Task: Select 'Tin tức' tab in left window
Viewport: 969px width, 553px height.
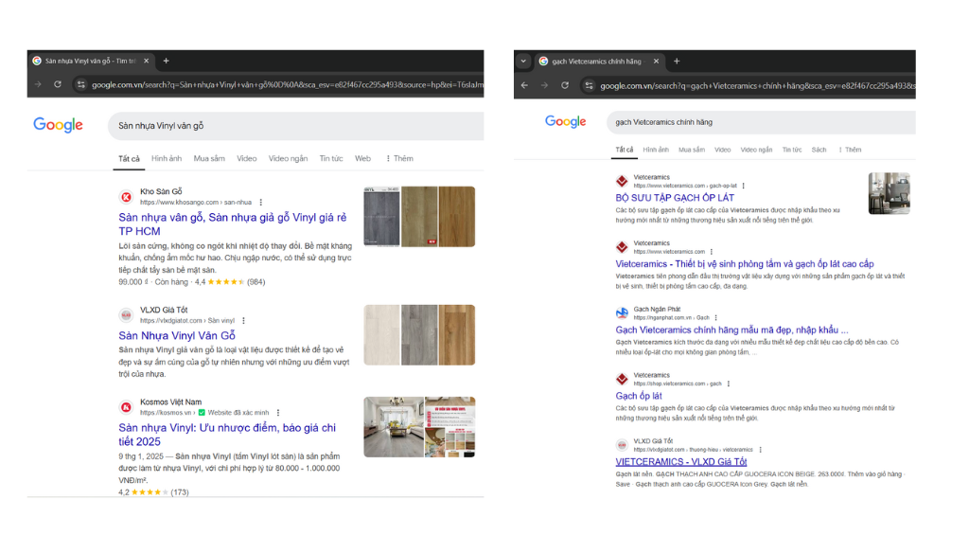Action: (331, 158)
